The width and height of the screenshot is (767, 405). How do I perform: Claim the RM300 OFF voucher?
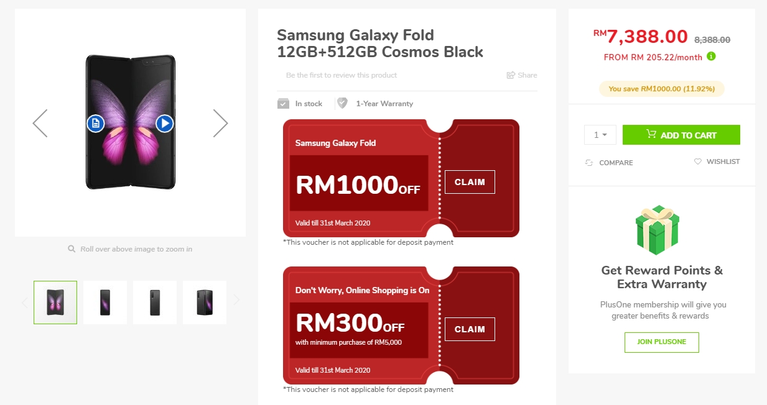click(470, 329)
